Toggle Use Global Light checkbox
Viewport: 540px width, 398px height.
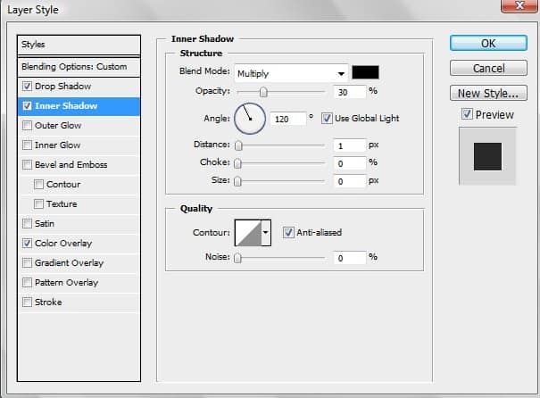click(x=327, y=119)
